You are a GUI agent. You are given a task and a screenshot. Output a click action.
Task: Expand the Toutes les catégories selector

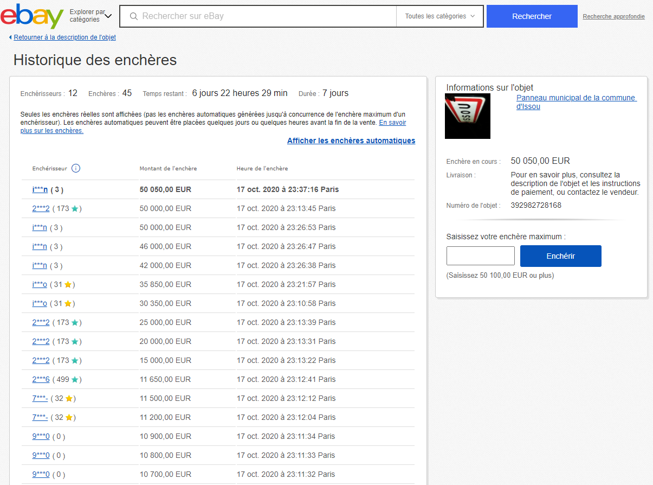click(439, 16)
